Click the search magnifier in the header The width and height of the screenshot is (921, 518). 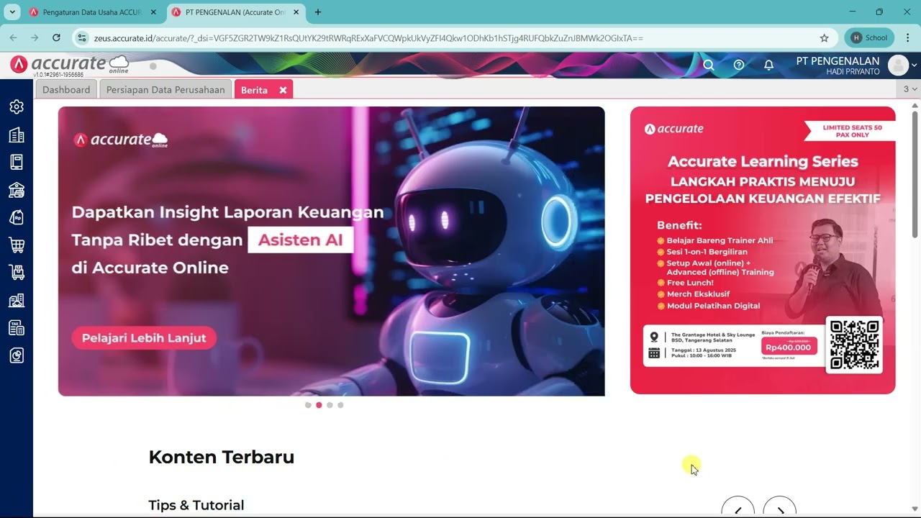tap(708, 65)
